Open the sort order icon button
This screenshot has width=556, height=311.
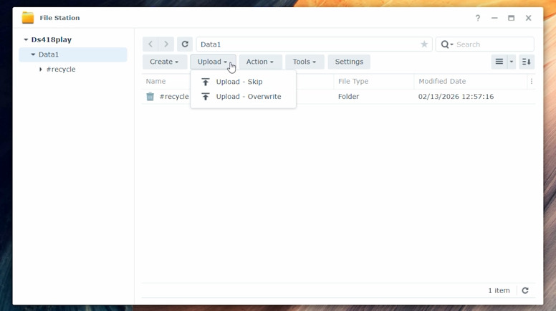click(x=526, y=62)
